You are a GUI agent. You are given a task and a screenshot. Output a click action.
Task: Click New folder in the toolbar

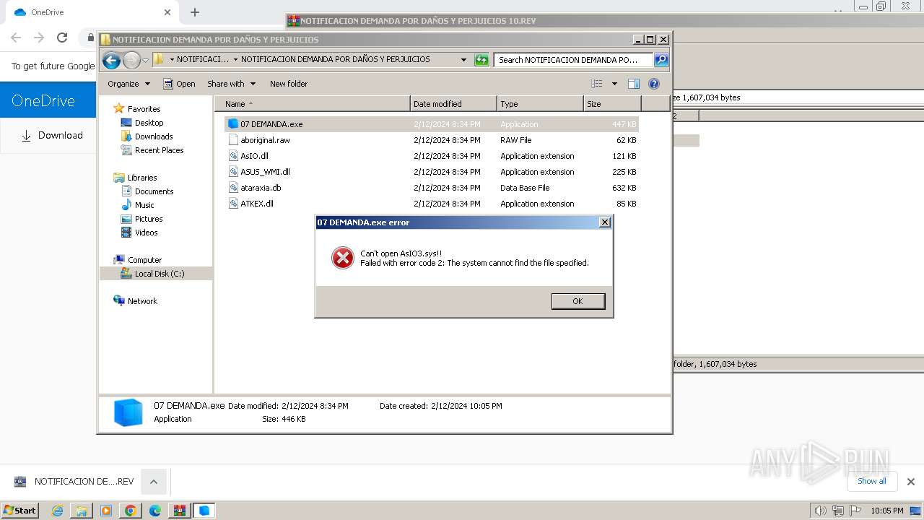click(x=289, y=84)
